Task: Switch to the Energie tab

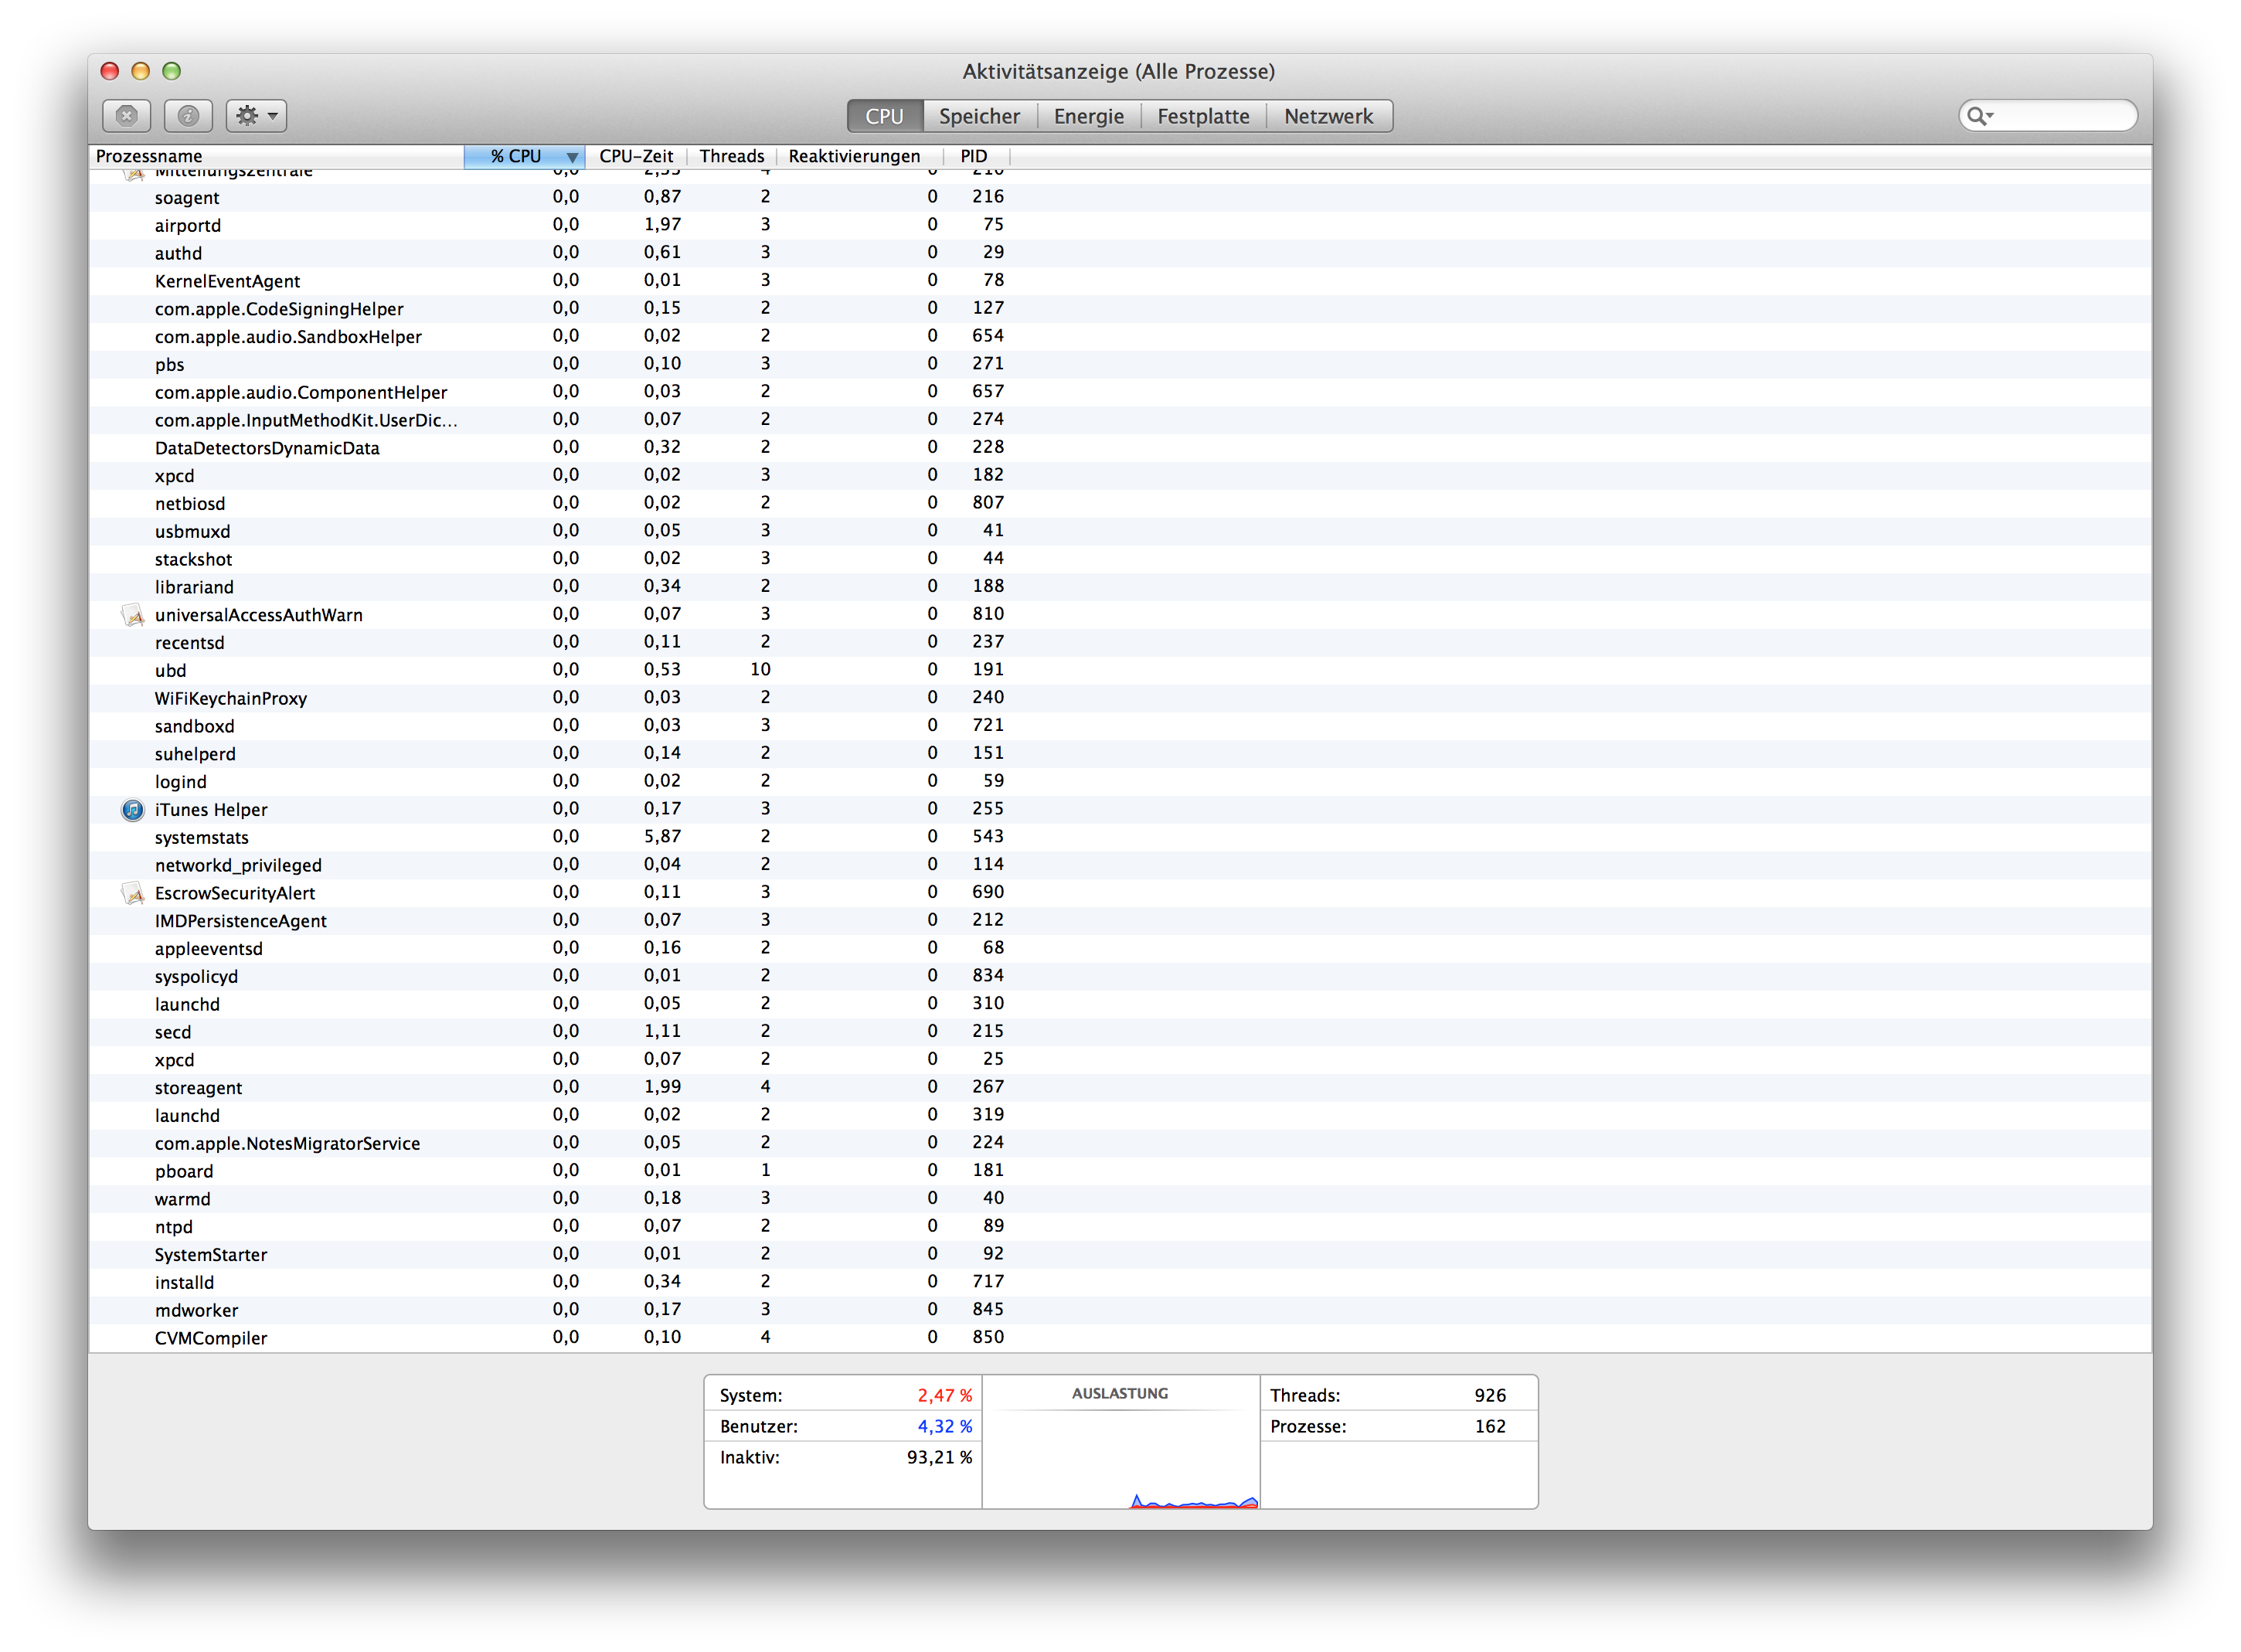Action: (1088, 116)
